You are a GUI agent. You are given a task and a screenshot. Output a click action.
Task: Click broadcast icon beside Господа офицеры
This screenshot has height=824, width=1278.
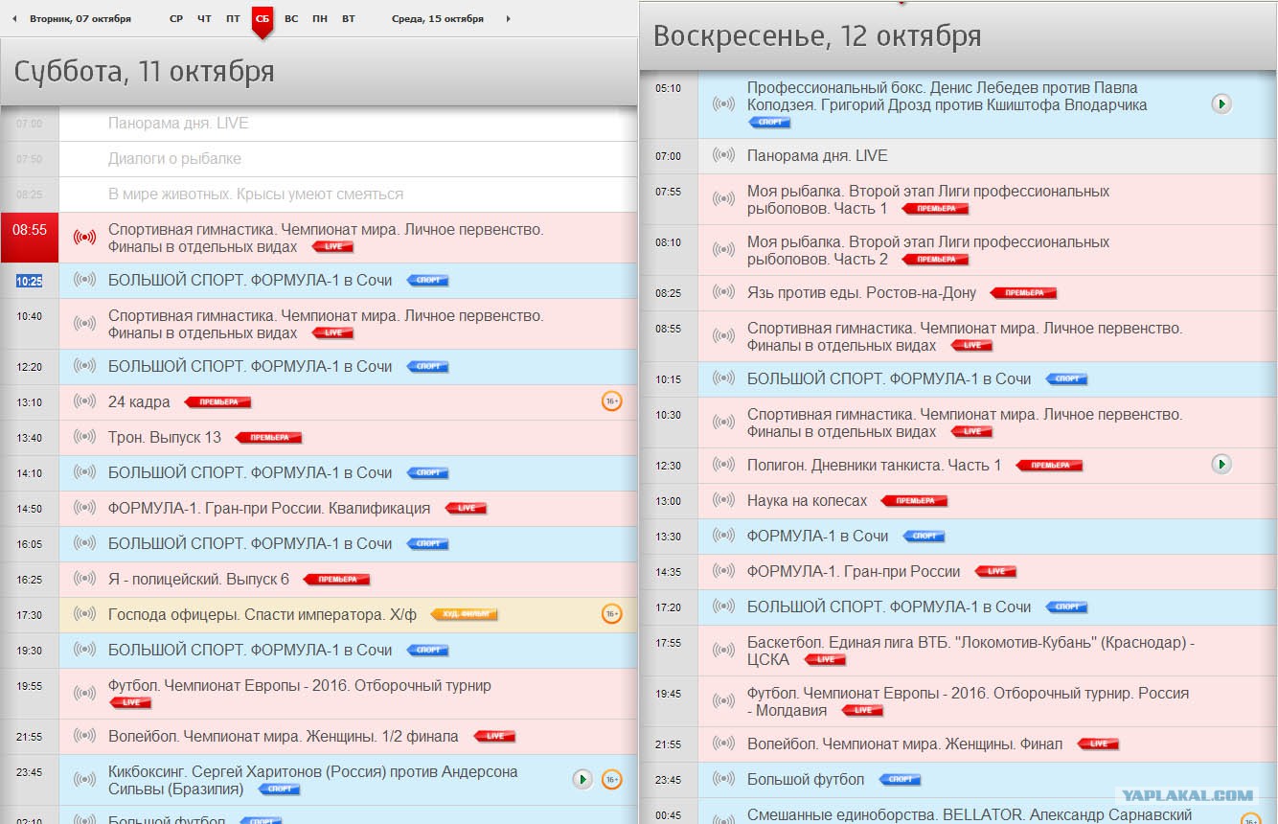[x=84, y=615]
